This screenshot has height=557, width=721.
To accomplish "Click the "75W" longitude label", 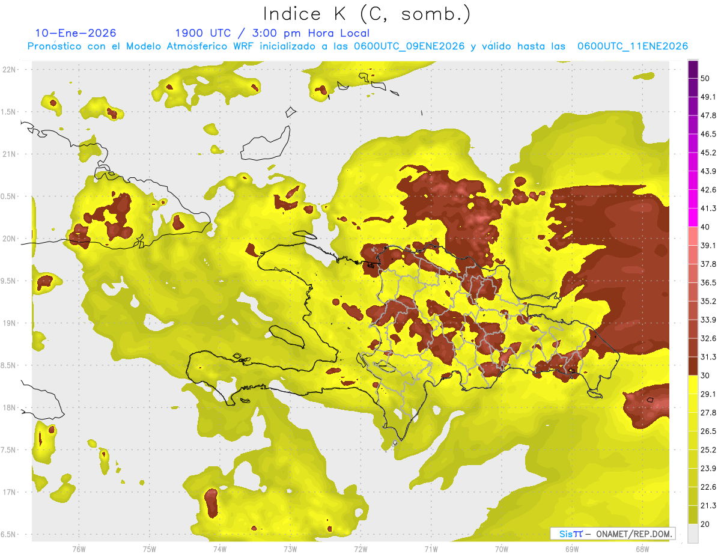I will pyautogui.click(x=150, y=549).
